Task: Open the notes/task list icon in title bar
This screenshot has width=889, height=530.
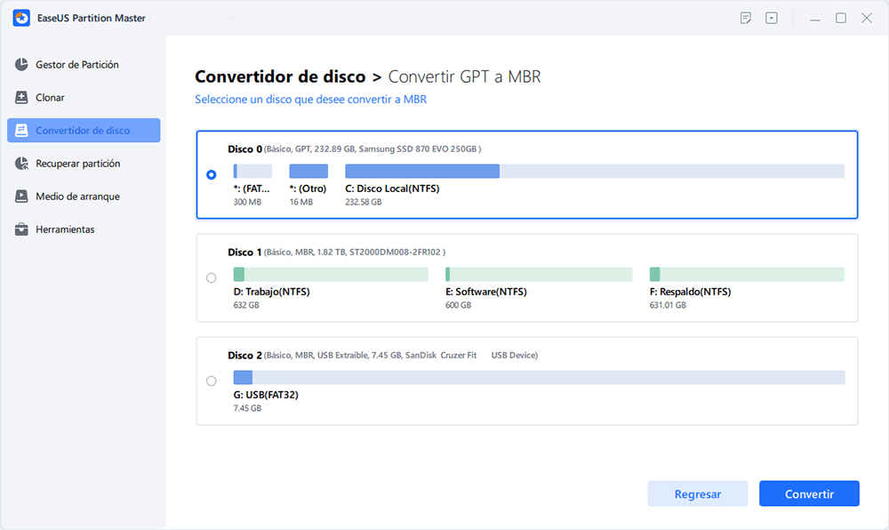Action: point(746,18)
